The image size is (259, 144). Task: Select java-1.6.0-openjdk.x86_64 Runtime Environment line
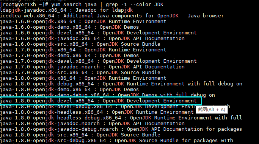click(83, 22)
